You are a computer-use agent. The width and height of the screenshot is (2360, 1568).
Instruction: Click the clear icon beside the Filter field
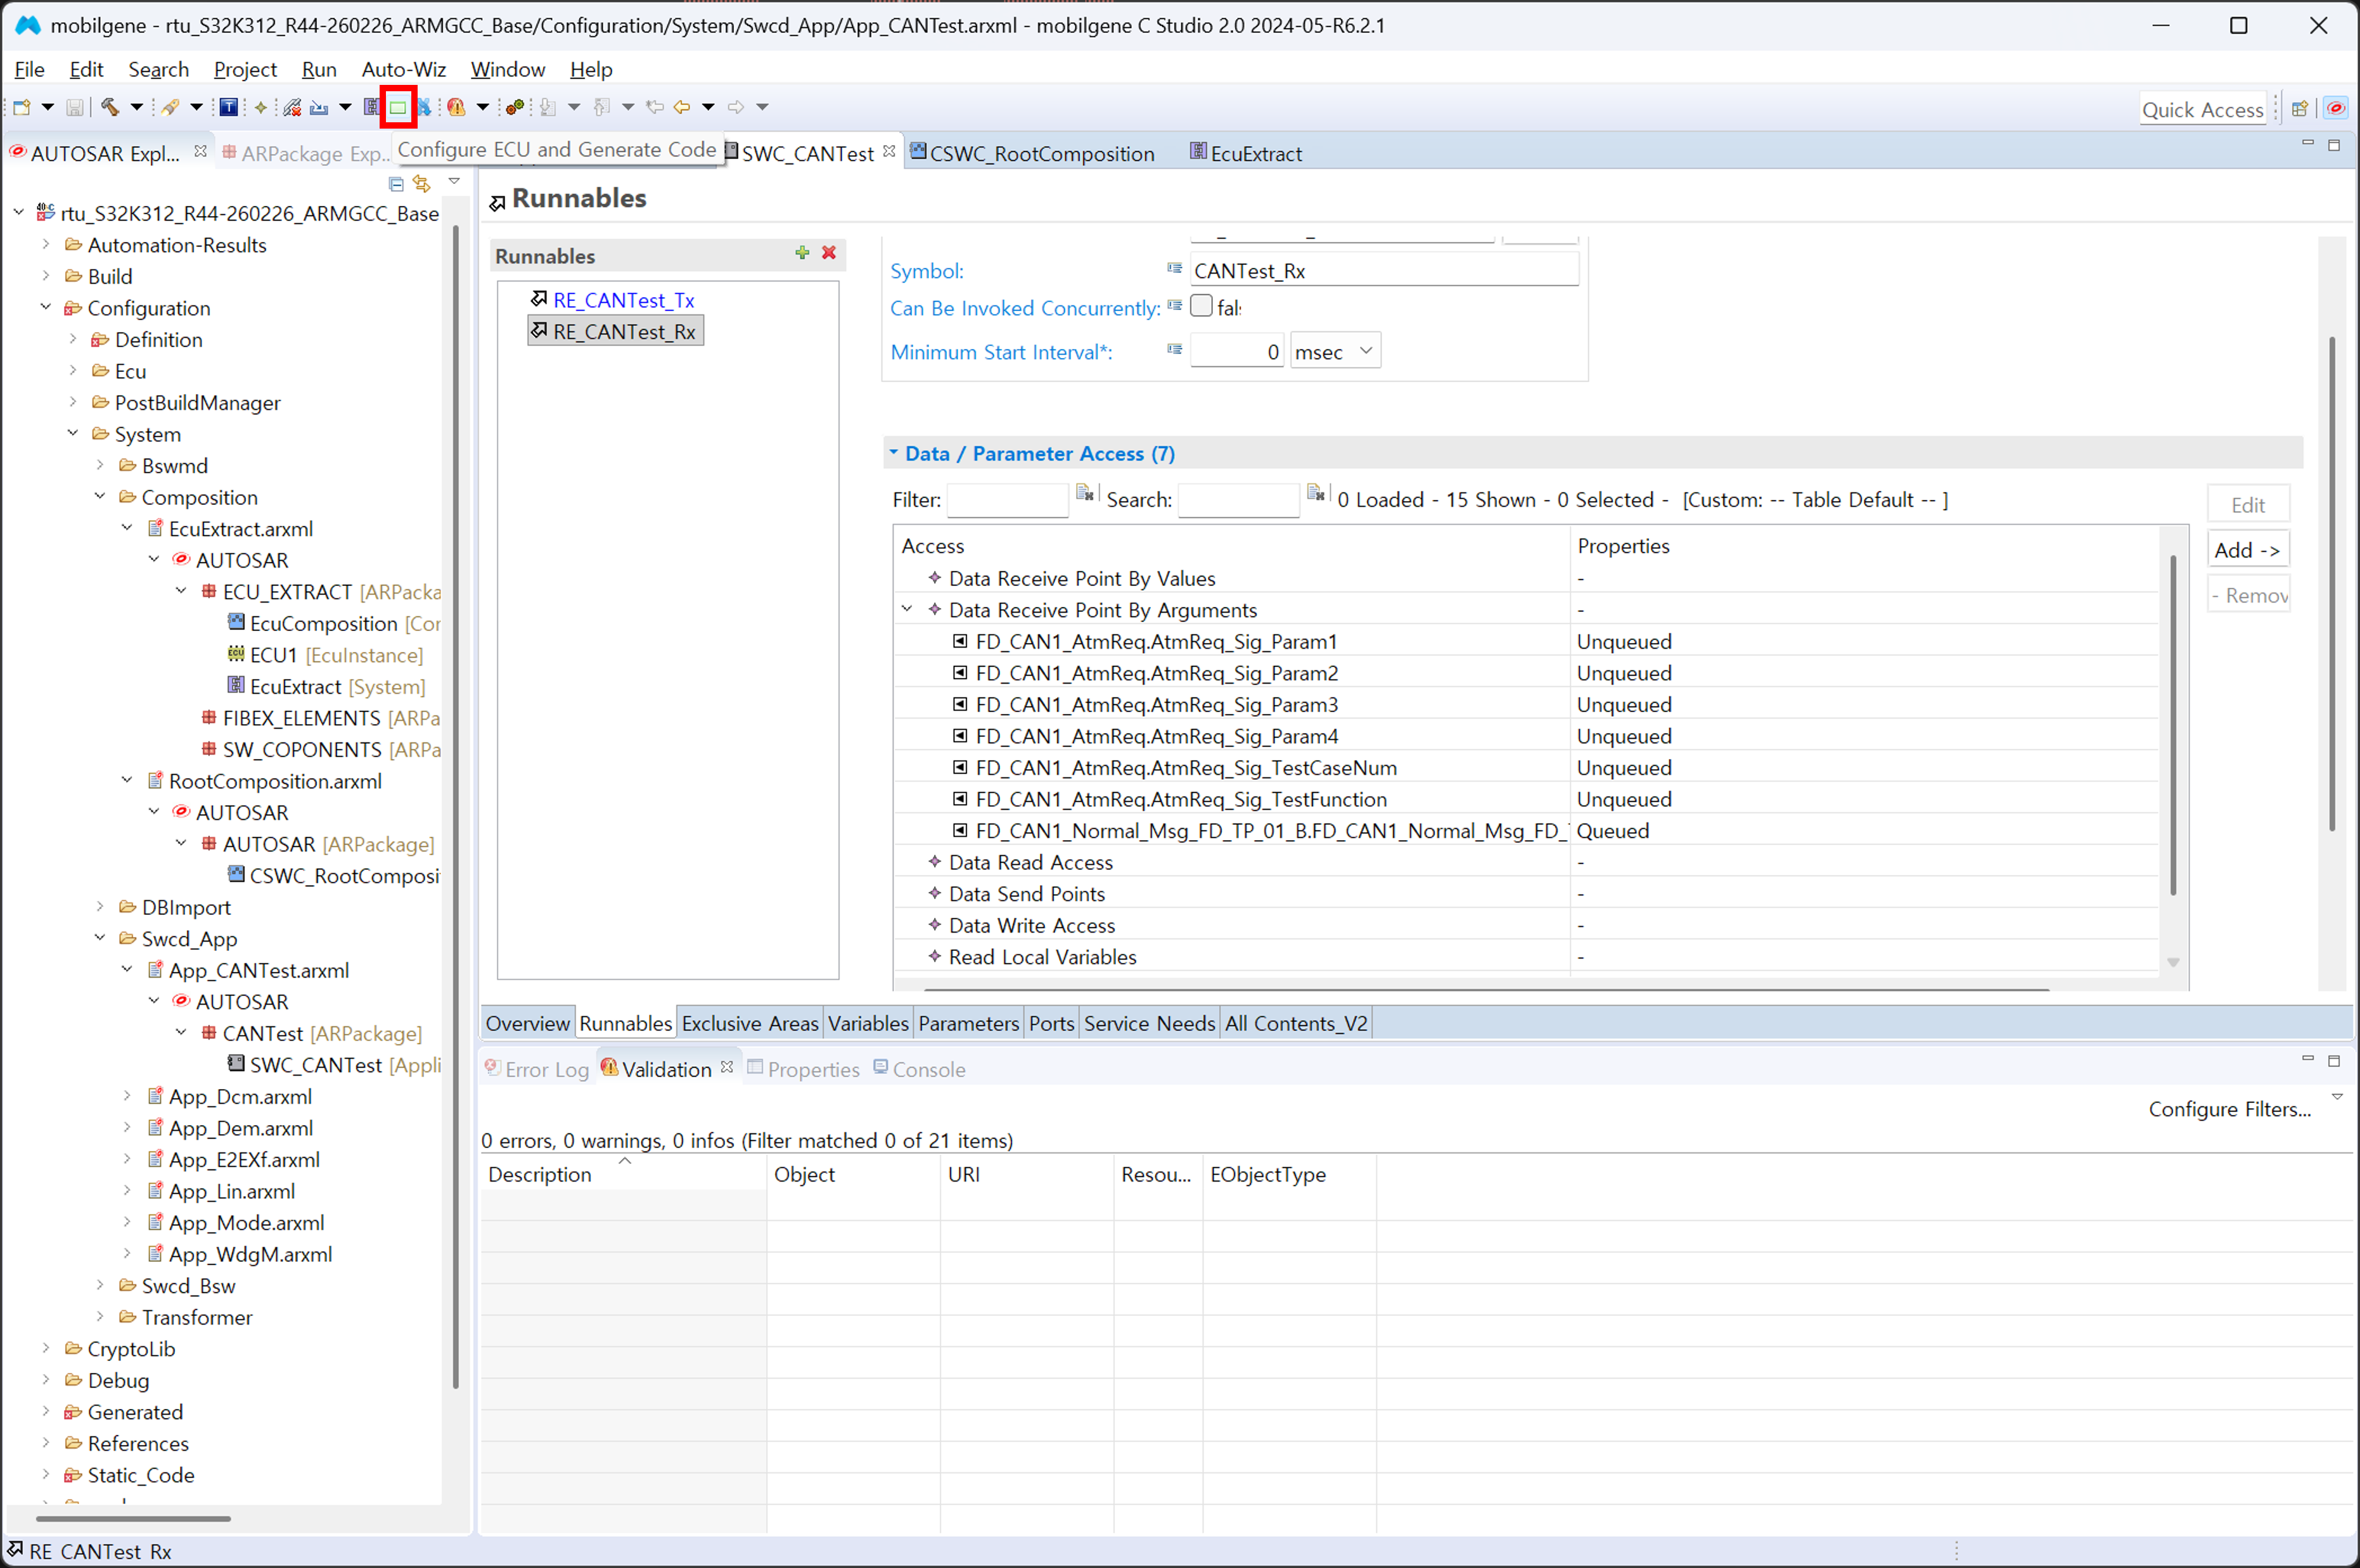point(1085,493)
